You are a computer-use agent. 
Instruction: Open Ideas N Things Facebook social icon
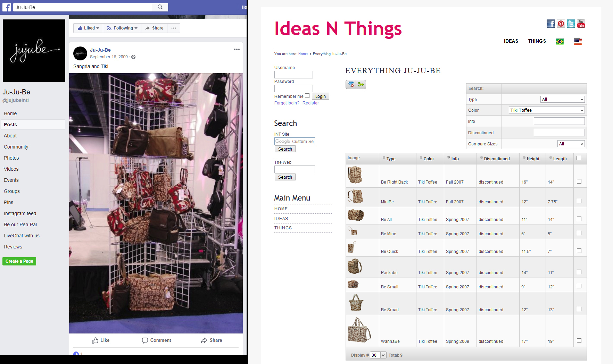point(551,24)
